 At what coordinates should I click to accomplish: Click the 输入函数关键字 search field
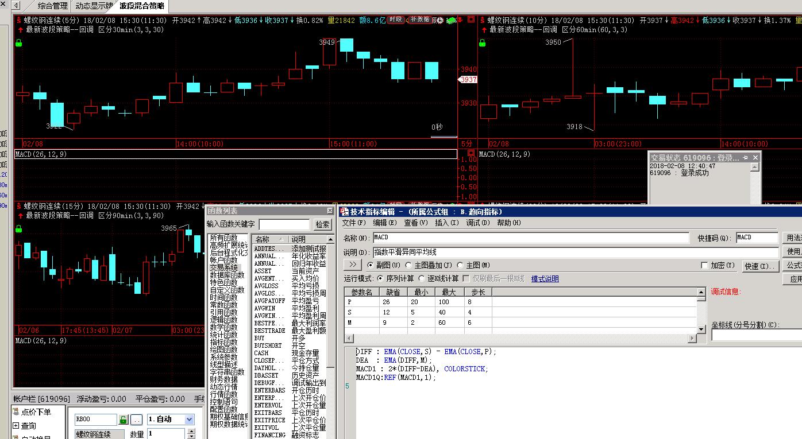(x=284, y=224)
